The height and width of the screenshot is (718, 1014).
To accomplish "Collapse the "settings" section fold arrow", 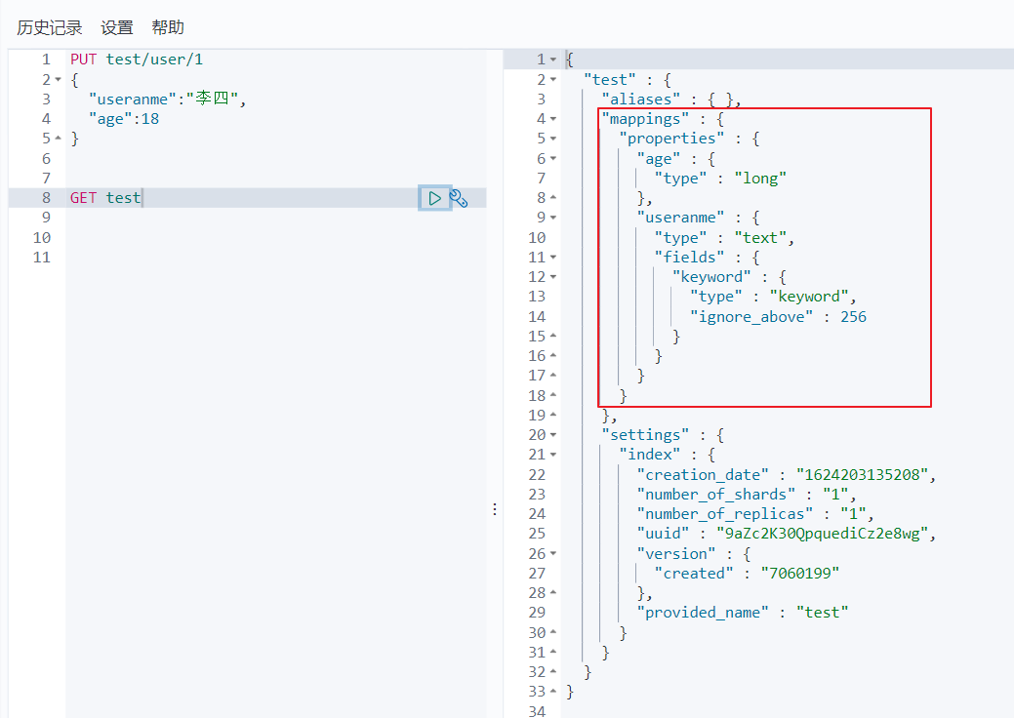I will point(553,435).
